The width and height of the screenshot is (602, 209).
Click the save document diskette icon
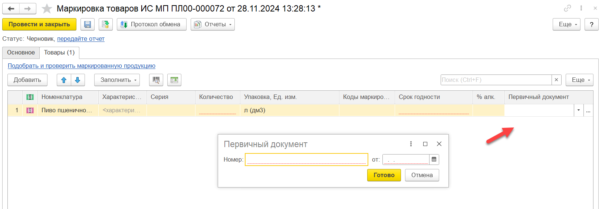click(88, 24)
